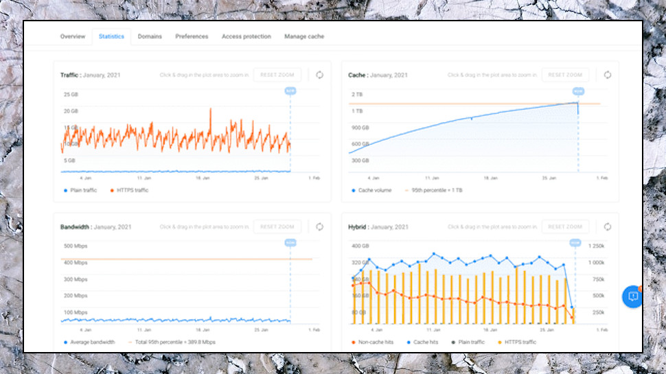
Task: Click the Cache : January, 2021 title
Action: [x=378, y=75]
